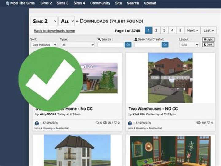Viewport: 221px width, 166px height.
Task: Open the Sims 4 menu item
Action: [x=79, y=3]
